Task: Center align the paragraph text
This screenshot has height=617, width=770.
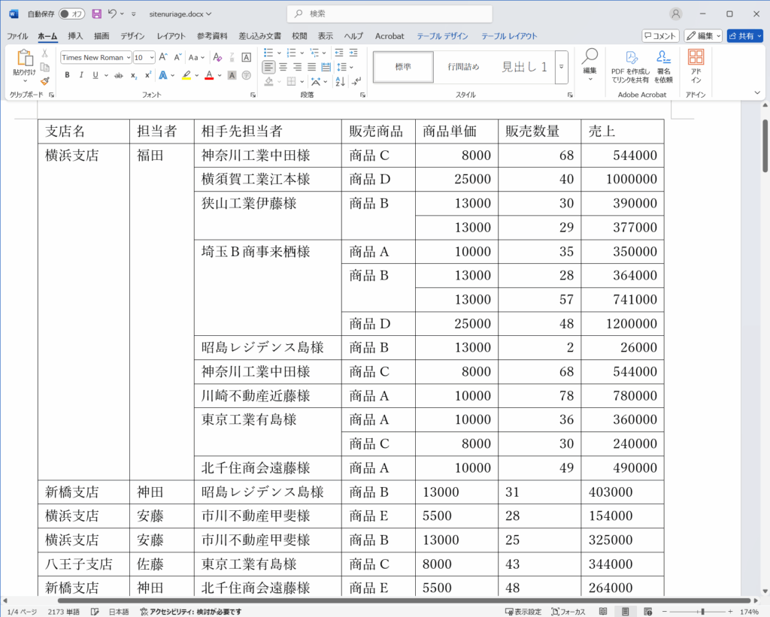Action: click(x=283, y=67)
